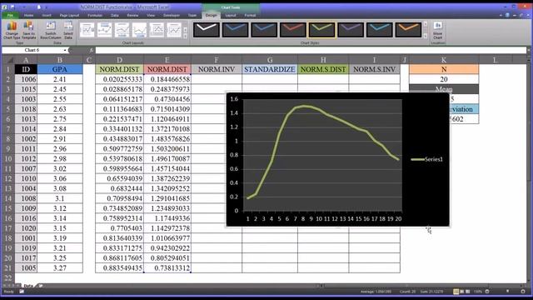Click zoom out minus button
533x300 pixels.
pos(487,292)
